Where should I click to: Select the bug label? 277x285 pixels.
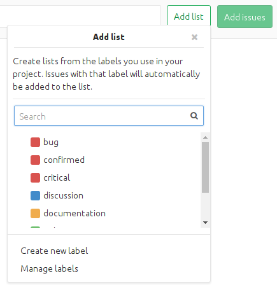[107, 142]
